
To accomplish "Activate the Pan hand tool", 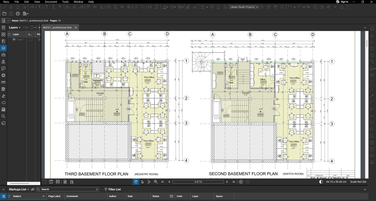I will [x=136, y=182].
